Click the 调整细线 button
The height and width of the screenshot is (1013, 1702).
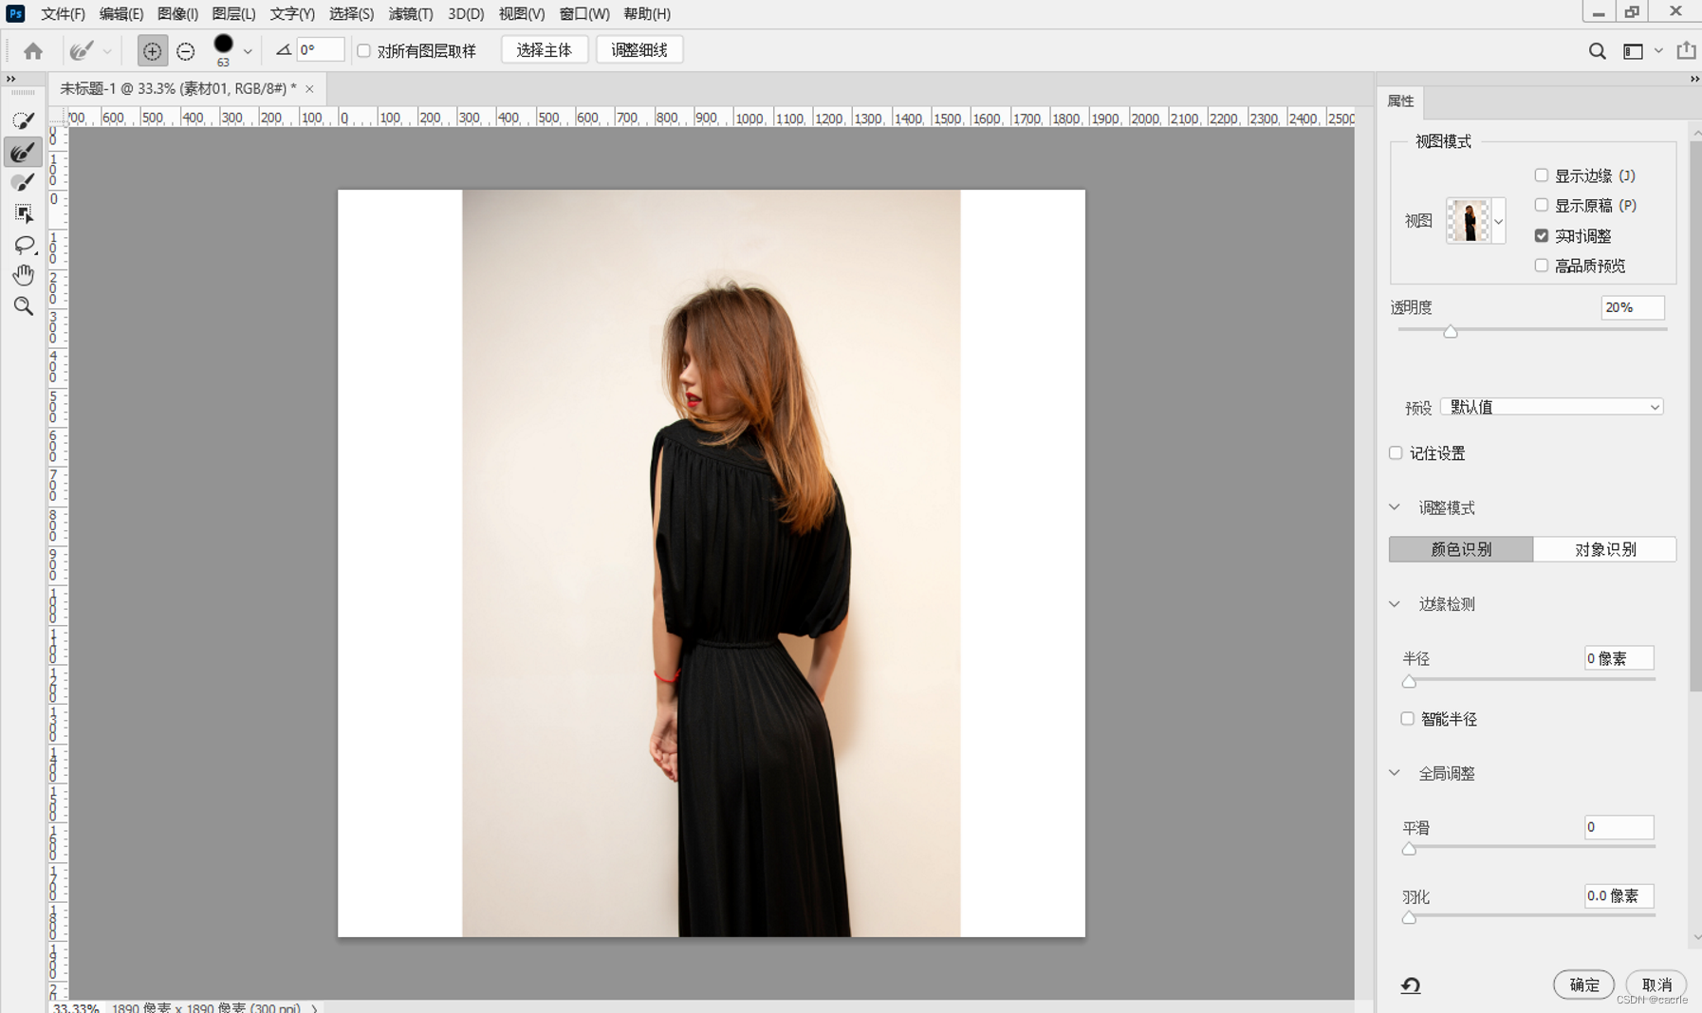(x=639, y=50)
